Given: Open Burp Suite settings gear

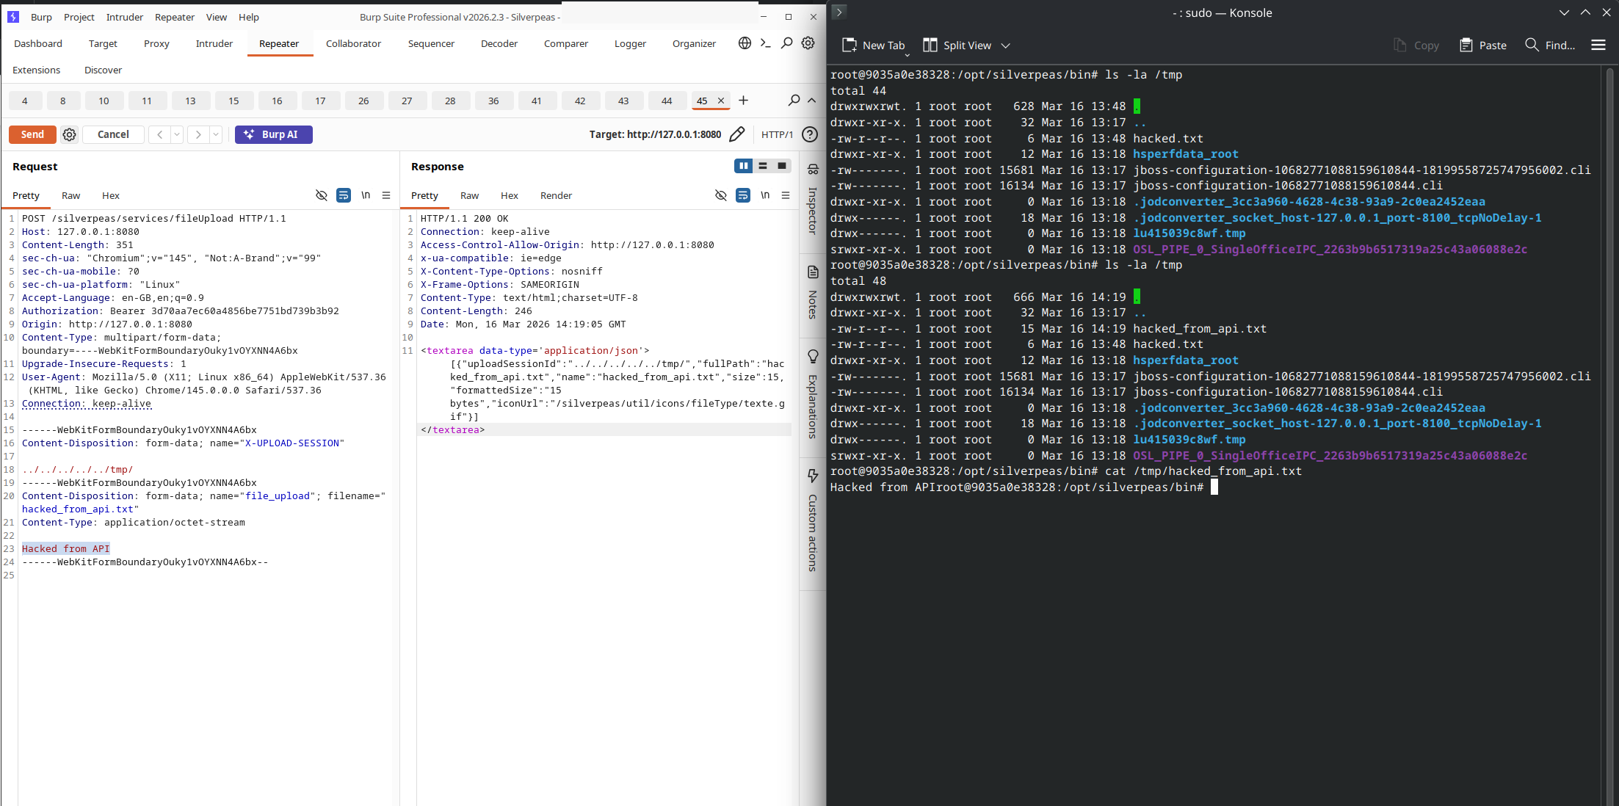Looking at the screenshot, I should coord(808,43).
